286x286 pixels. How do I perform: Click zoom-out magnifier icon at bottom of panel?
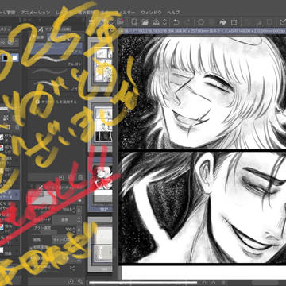click(x=80, y=281)
